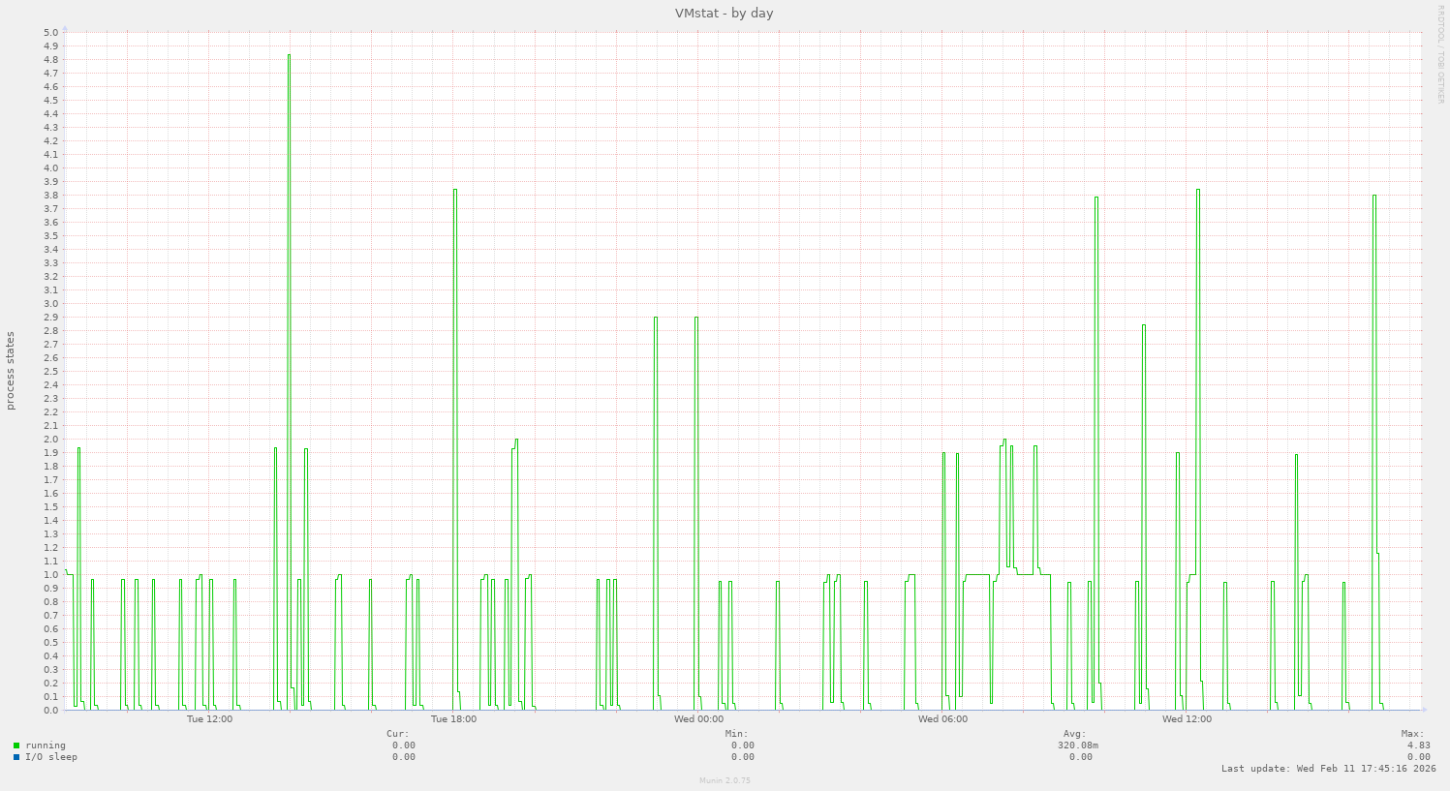Image resolution: width=1450 pixels, height=791 pixels.
Task: Click the running Avg value 320.08m
Action: pyautogui.click(x=1077, y=745)
